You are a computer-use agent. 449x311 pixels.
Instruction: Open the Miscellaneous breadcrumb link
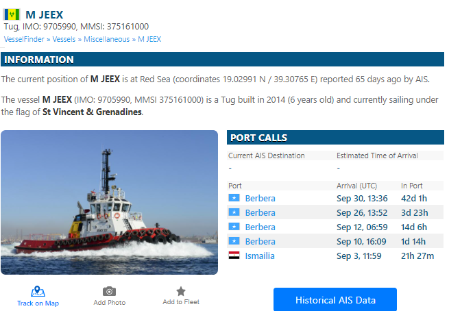pyautogui.click(x=106, y=39)
